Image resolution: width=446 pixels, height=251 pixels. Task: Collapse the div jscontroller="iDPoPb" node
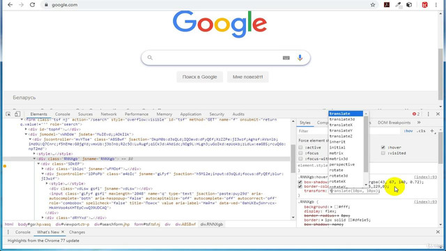point(43,174)
